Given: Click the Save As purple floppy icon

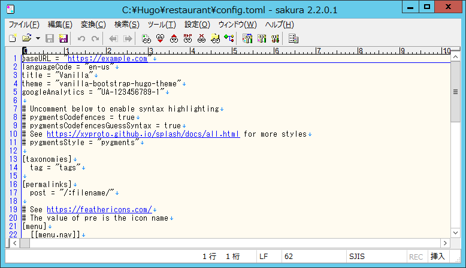Looking at the screenshot, I should pyautogui.click(x=63, y=38).
